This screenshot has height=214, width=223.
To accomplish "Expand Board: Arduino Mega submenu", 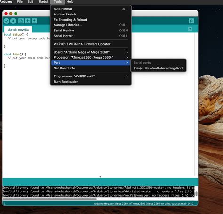I will tap(91, 52).
